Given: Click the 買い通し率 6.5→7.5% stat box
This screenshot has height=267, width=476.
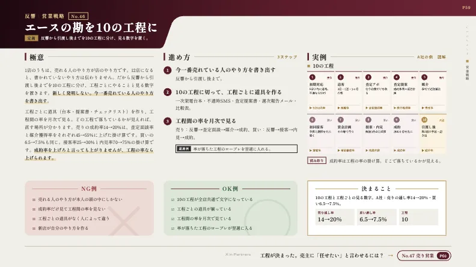Looking at the screenshot, I should click(377, 217).
